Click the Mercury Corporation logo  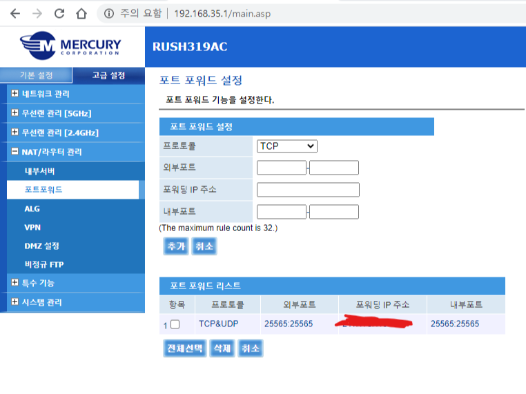70,46
